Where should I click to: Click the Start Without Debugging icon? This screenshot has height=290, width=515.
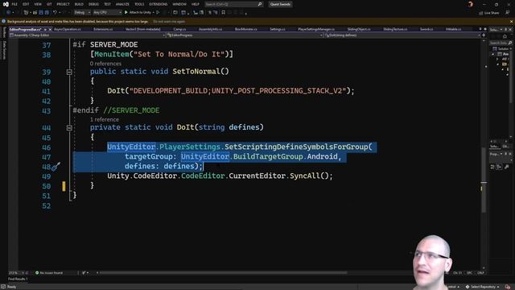[x=158, y=13]
